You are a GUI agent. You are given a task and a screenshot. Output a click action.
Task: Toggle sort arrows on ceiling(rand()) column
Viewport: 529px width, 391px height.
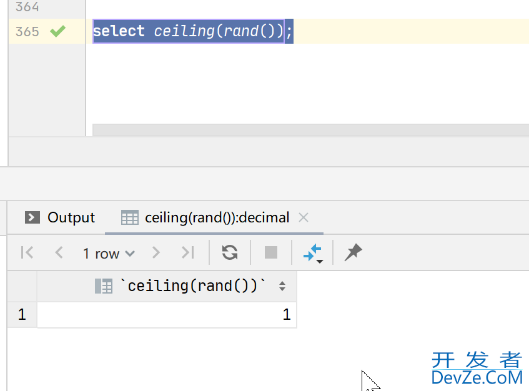point(282,286)
